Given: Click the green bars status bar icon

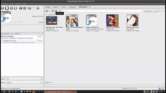Looking at the screenshot, I should (x=160, y=88).
